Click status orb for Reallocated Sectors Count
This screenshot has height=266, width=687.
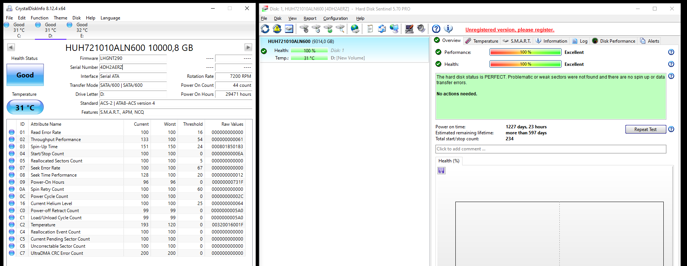click(12, 160)
